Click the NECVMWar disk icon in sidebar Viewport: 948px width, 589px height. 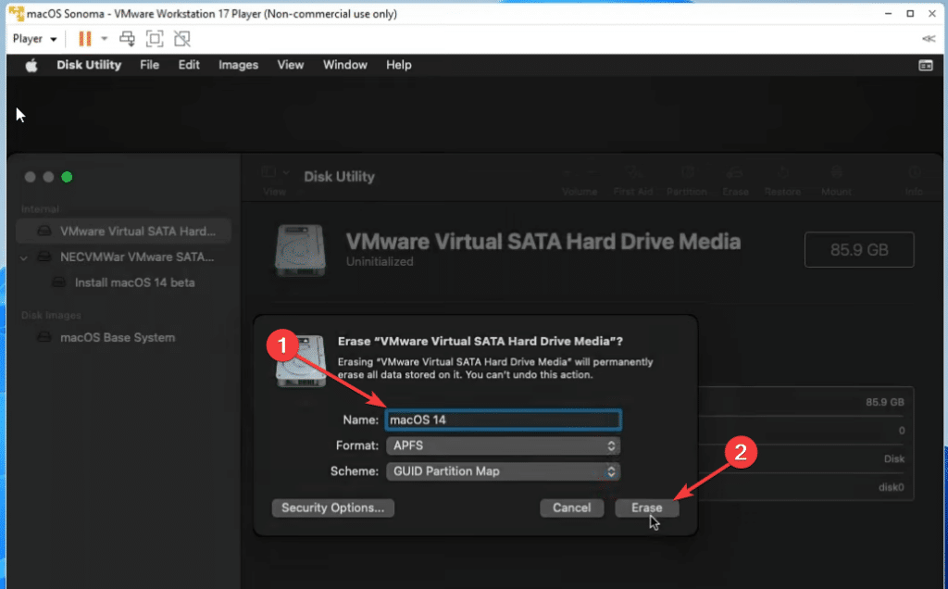coord(44,257)
